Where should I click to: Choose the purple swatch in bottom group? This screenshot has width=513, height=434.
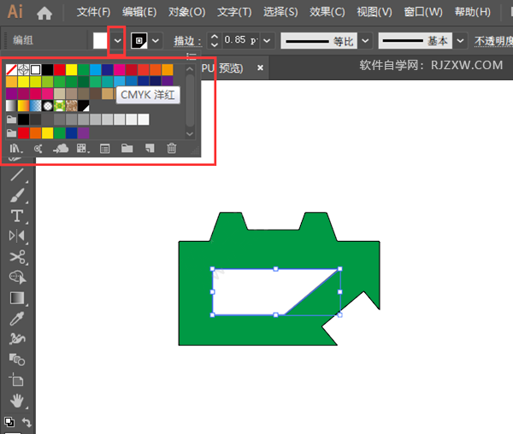point(84,133)
